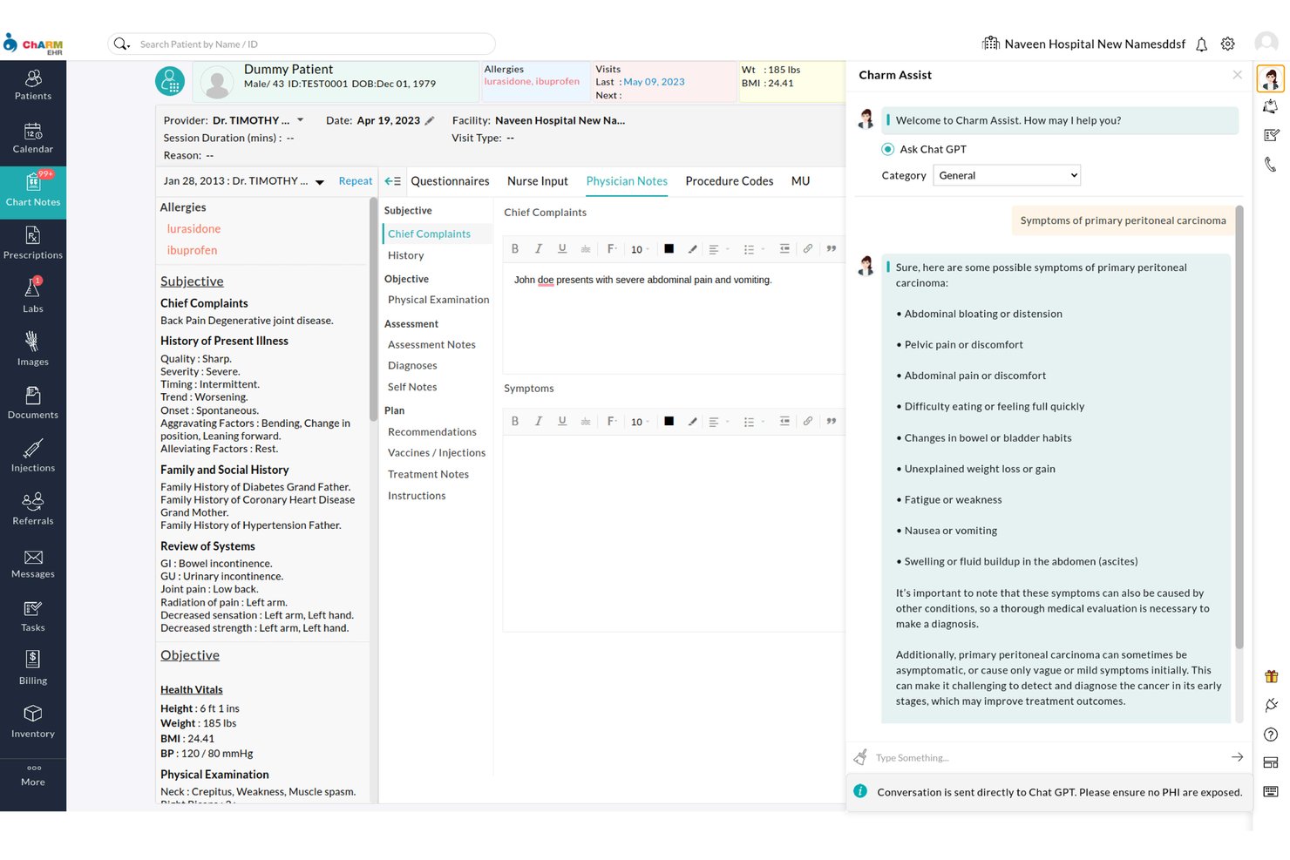Open alignment dropdown in Chief Complaints toolbar
The width and height of the screenshot is (1290, 860).
tap(719, 249)
